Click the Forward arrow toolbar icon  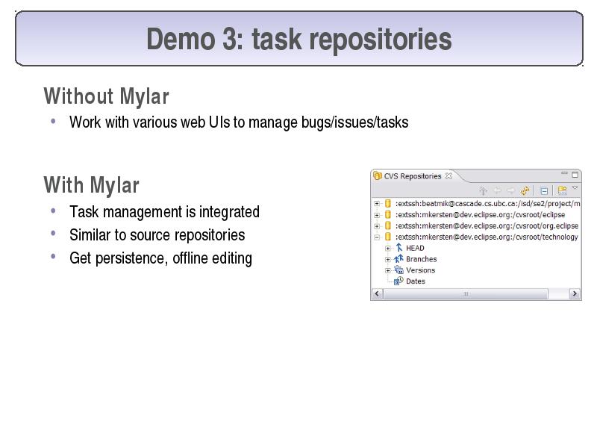click(x=511, y=190)
